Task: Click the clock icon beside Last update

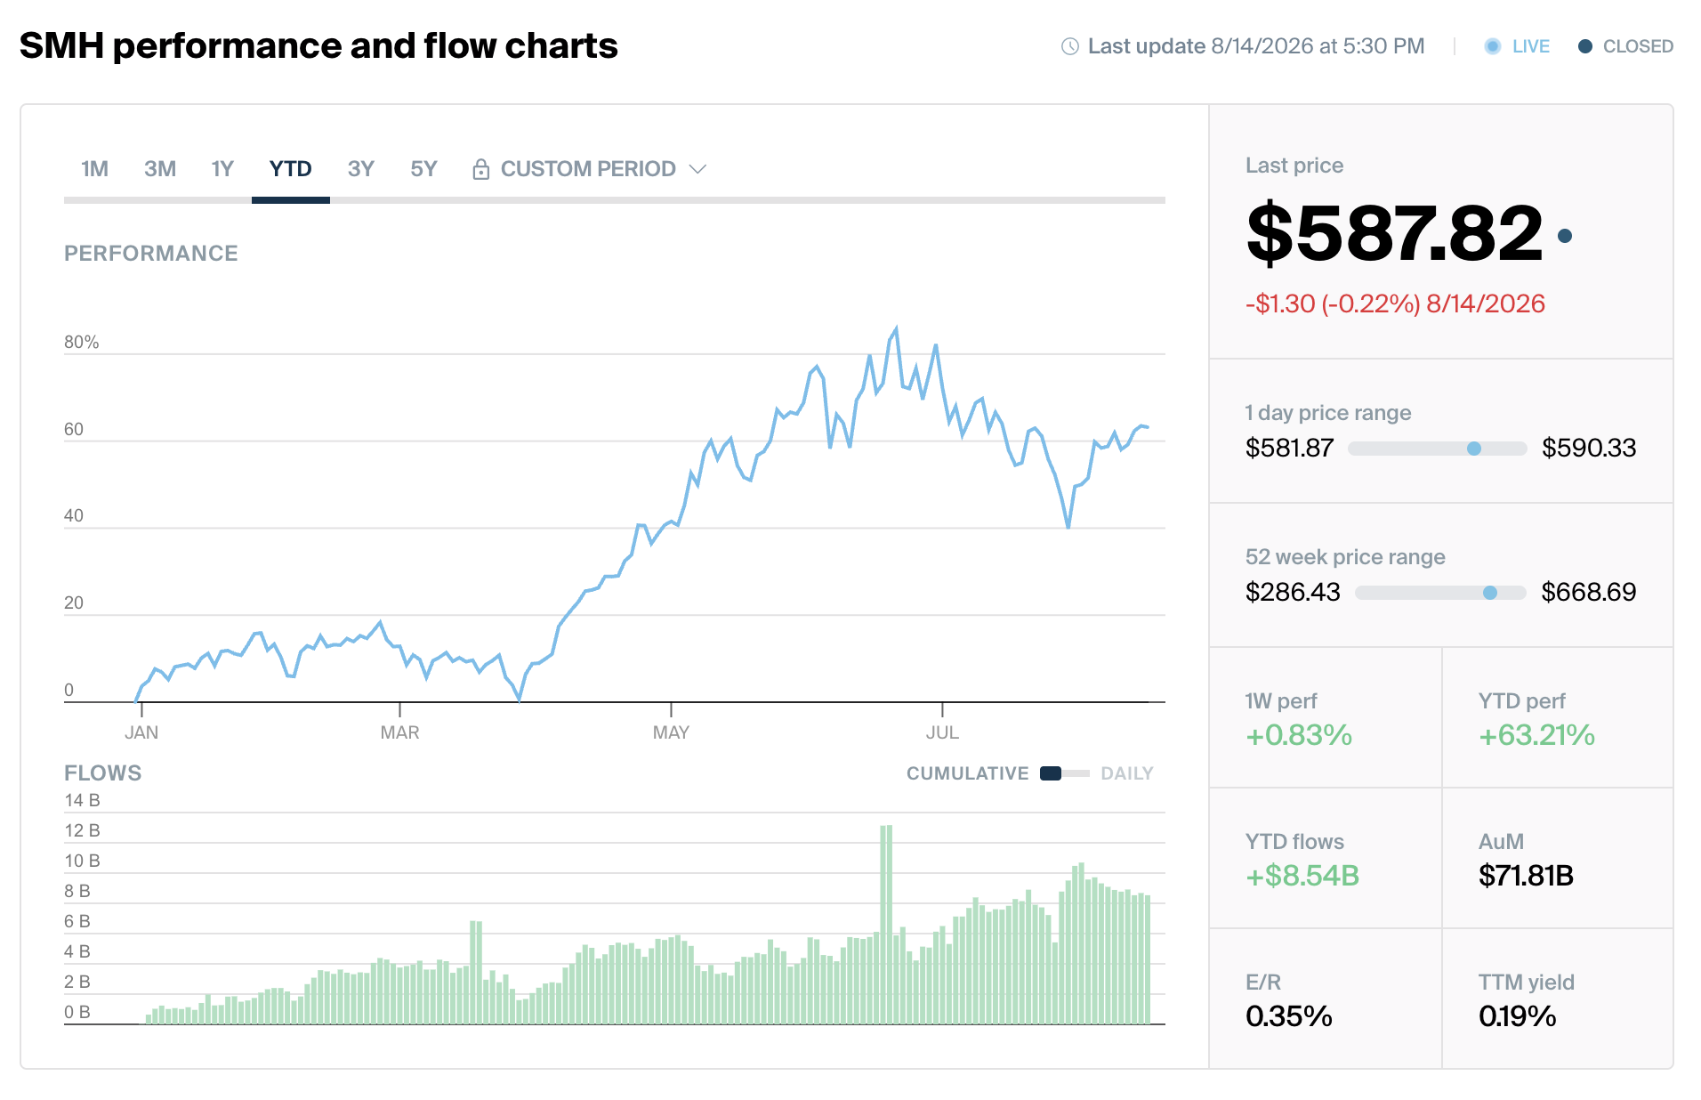Action: pos(1070,46)
